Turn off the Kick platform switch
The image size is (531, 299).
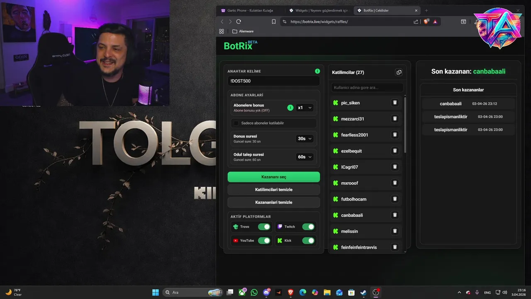(x=308, y=240)
